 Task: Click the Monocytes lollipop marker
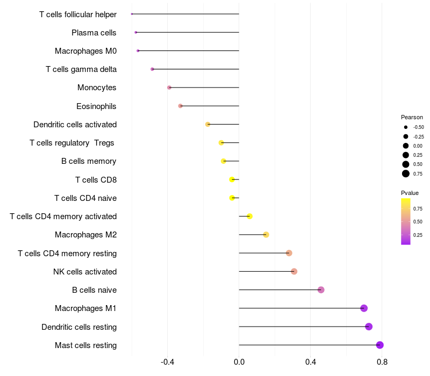pos(169,88)
